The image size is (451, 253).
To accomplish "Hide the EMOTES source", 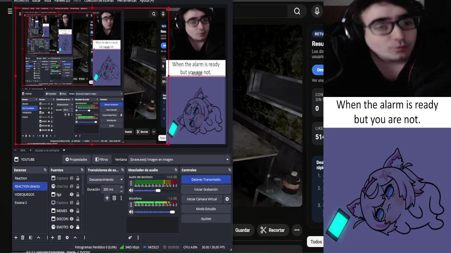I will [72, 227].
